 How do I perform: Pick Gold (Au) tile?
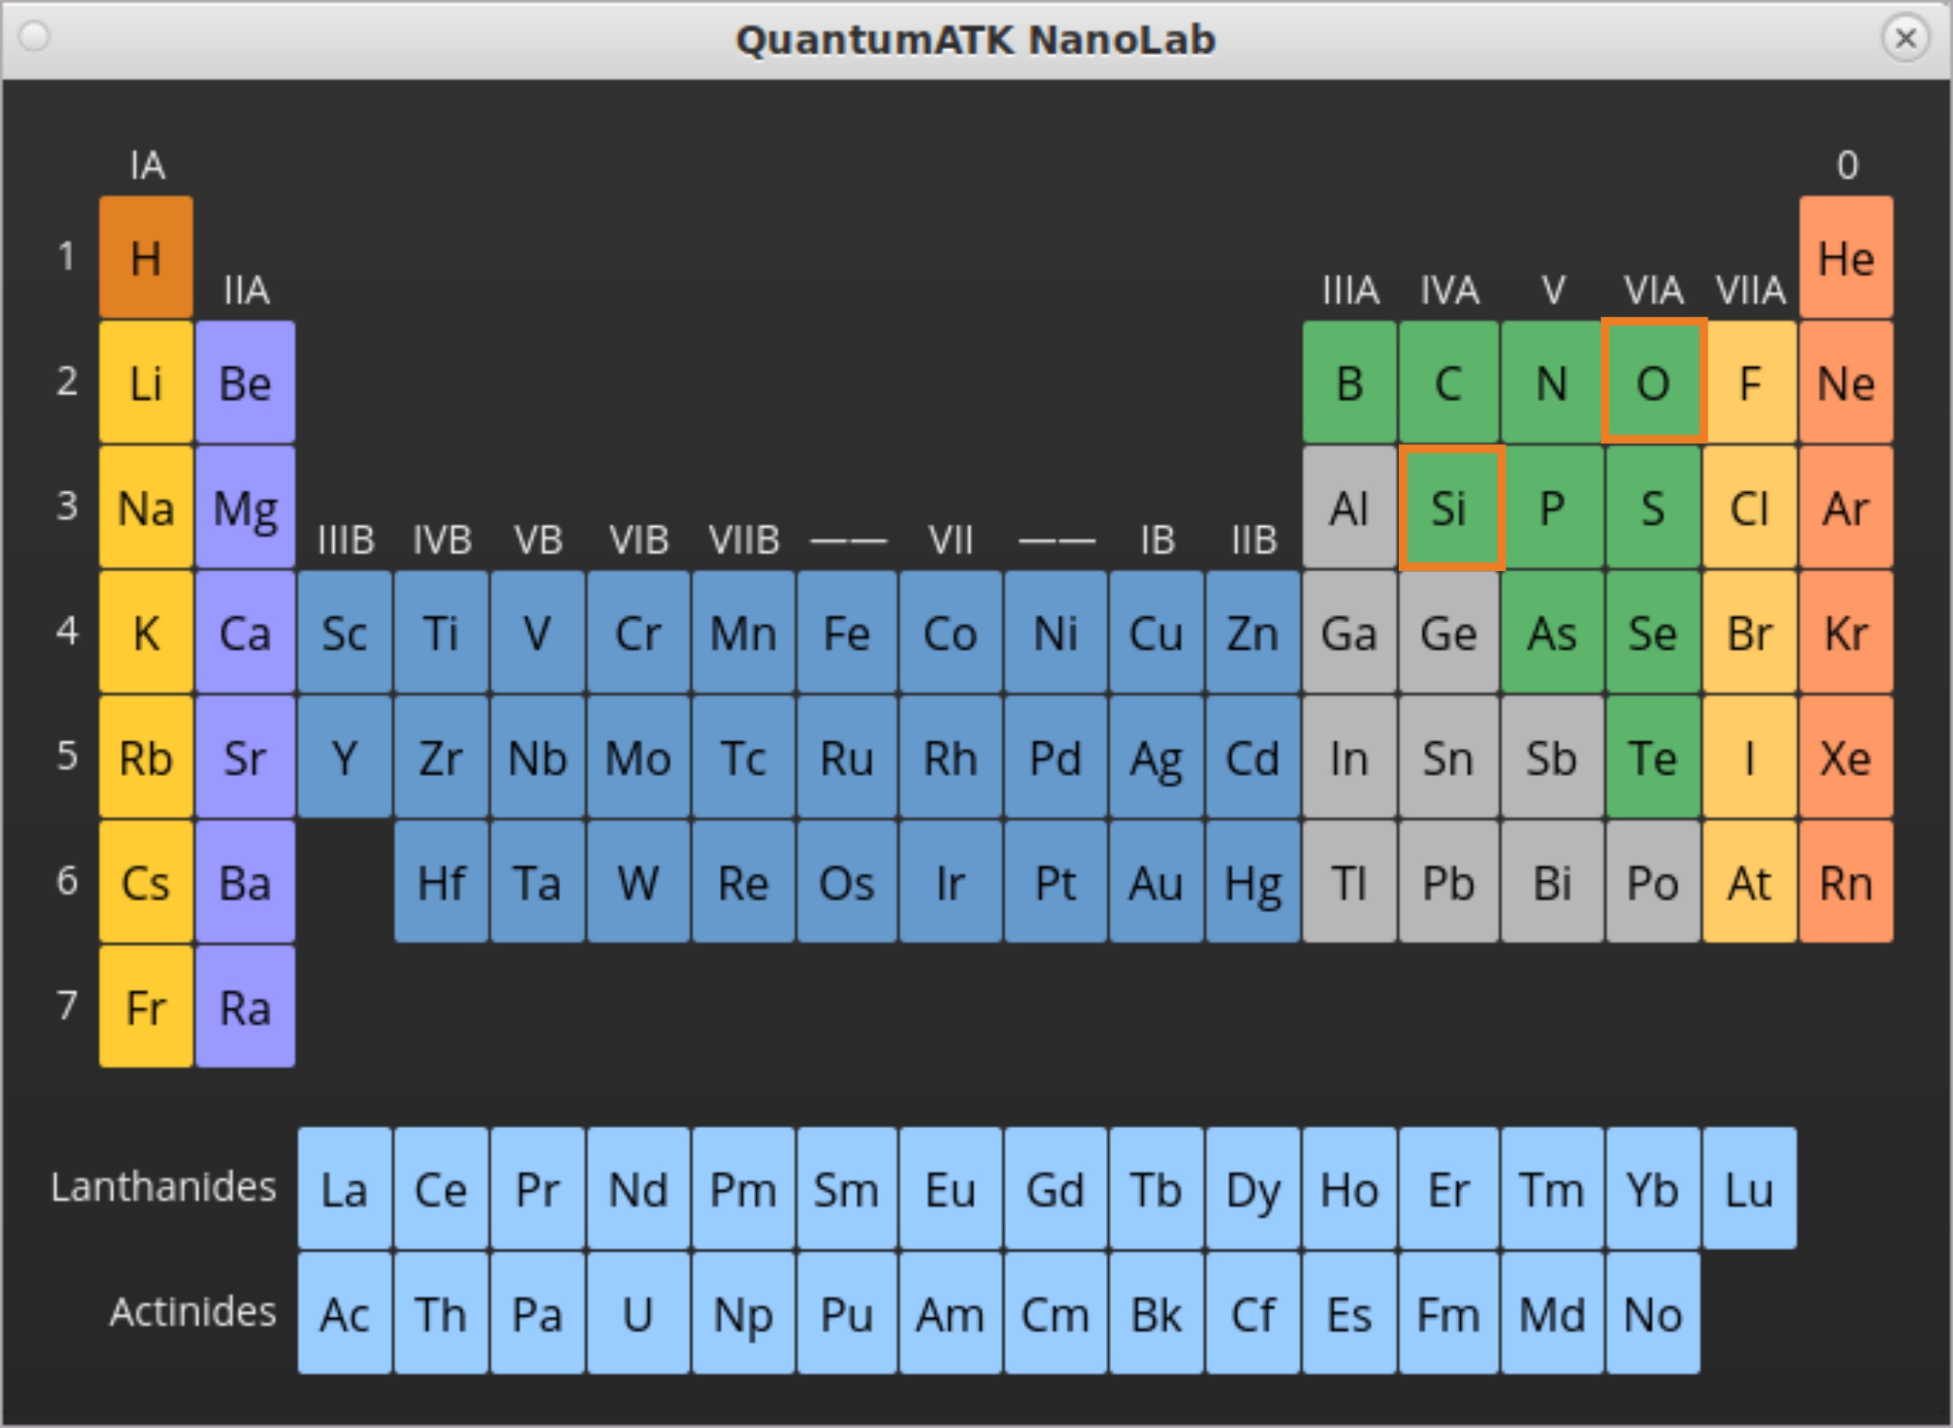point(1157,881)
